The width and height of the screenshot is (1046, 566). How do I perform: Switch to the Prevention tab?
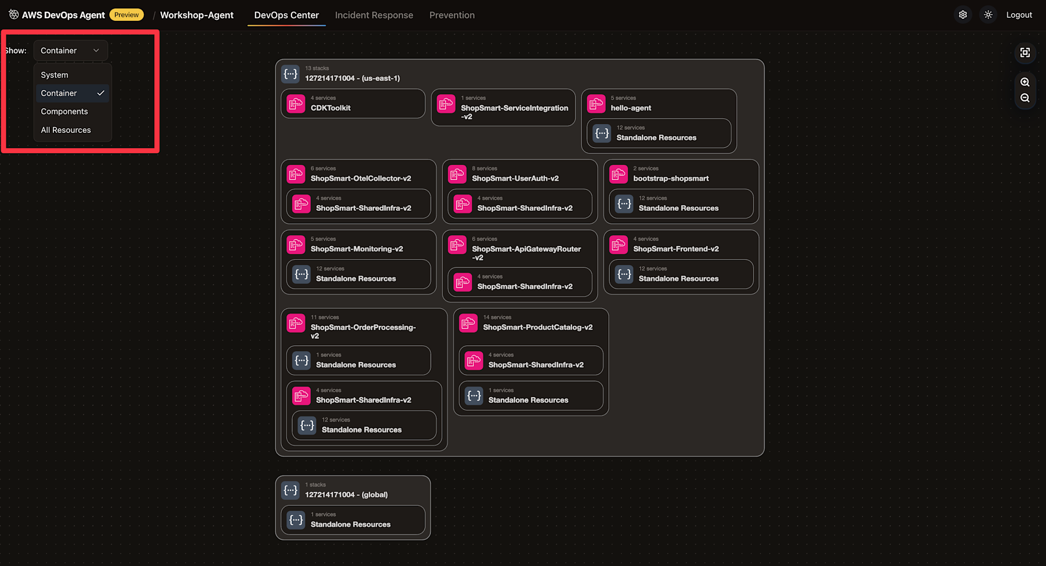tap(452, 15)
